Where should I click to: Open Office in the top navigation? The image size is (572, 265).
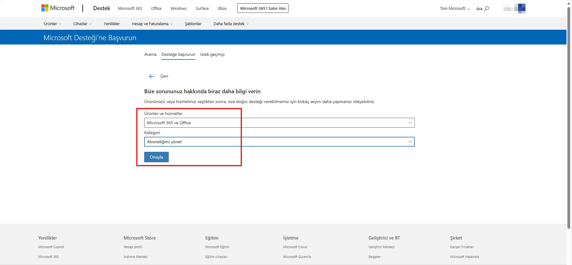(156, 8)
